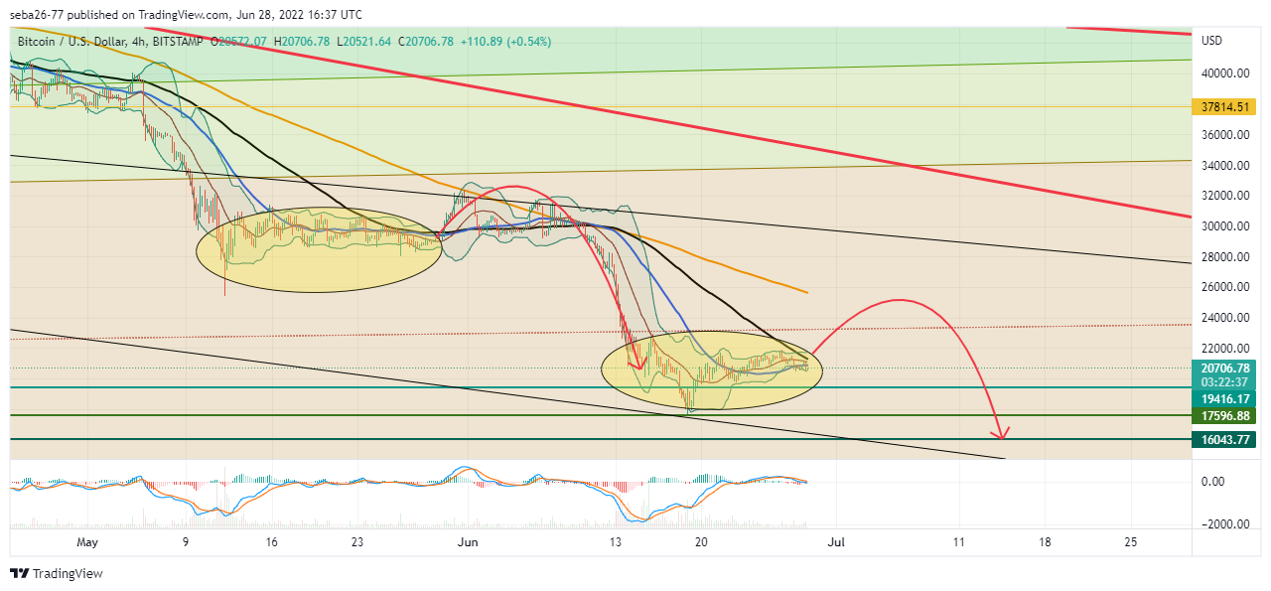Click 26000.00 on the price axis
The height and width of the screenshot is (591, 1271).
click(x=1224, y=287)
